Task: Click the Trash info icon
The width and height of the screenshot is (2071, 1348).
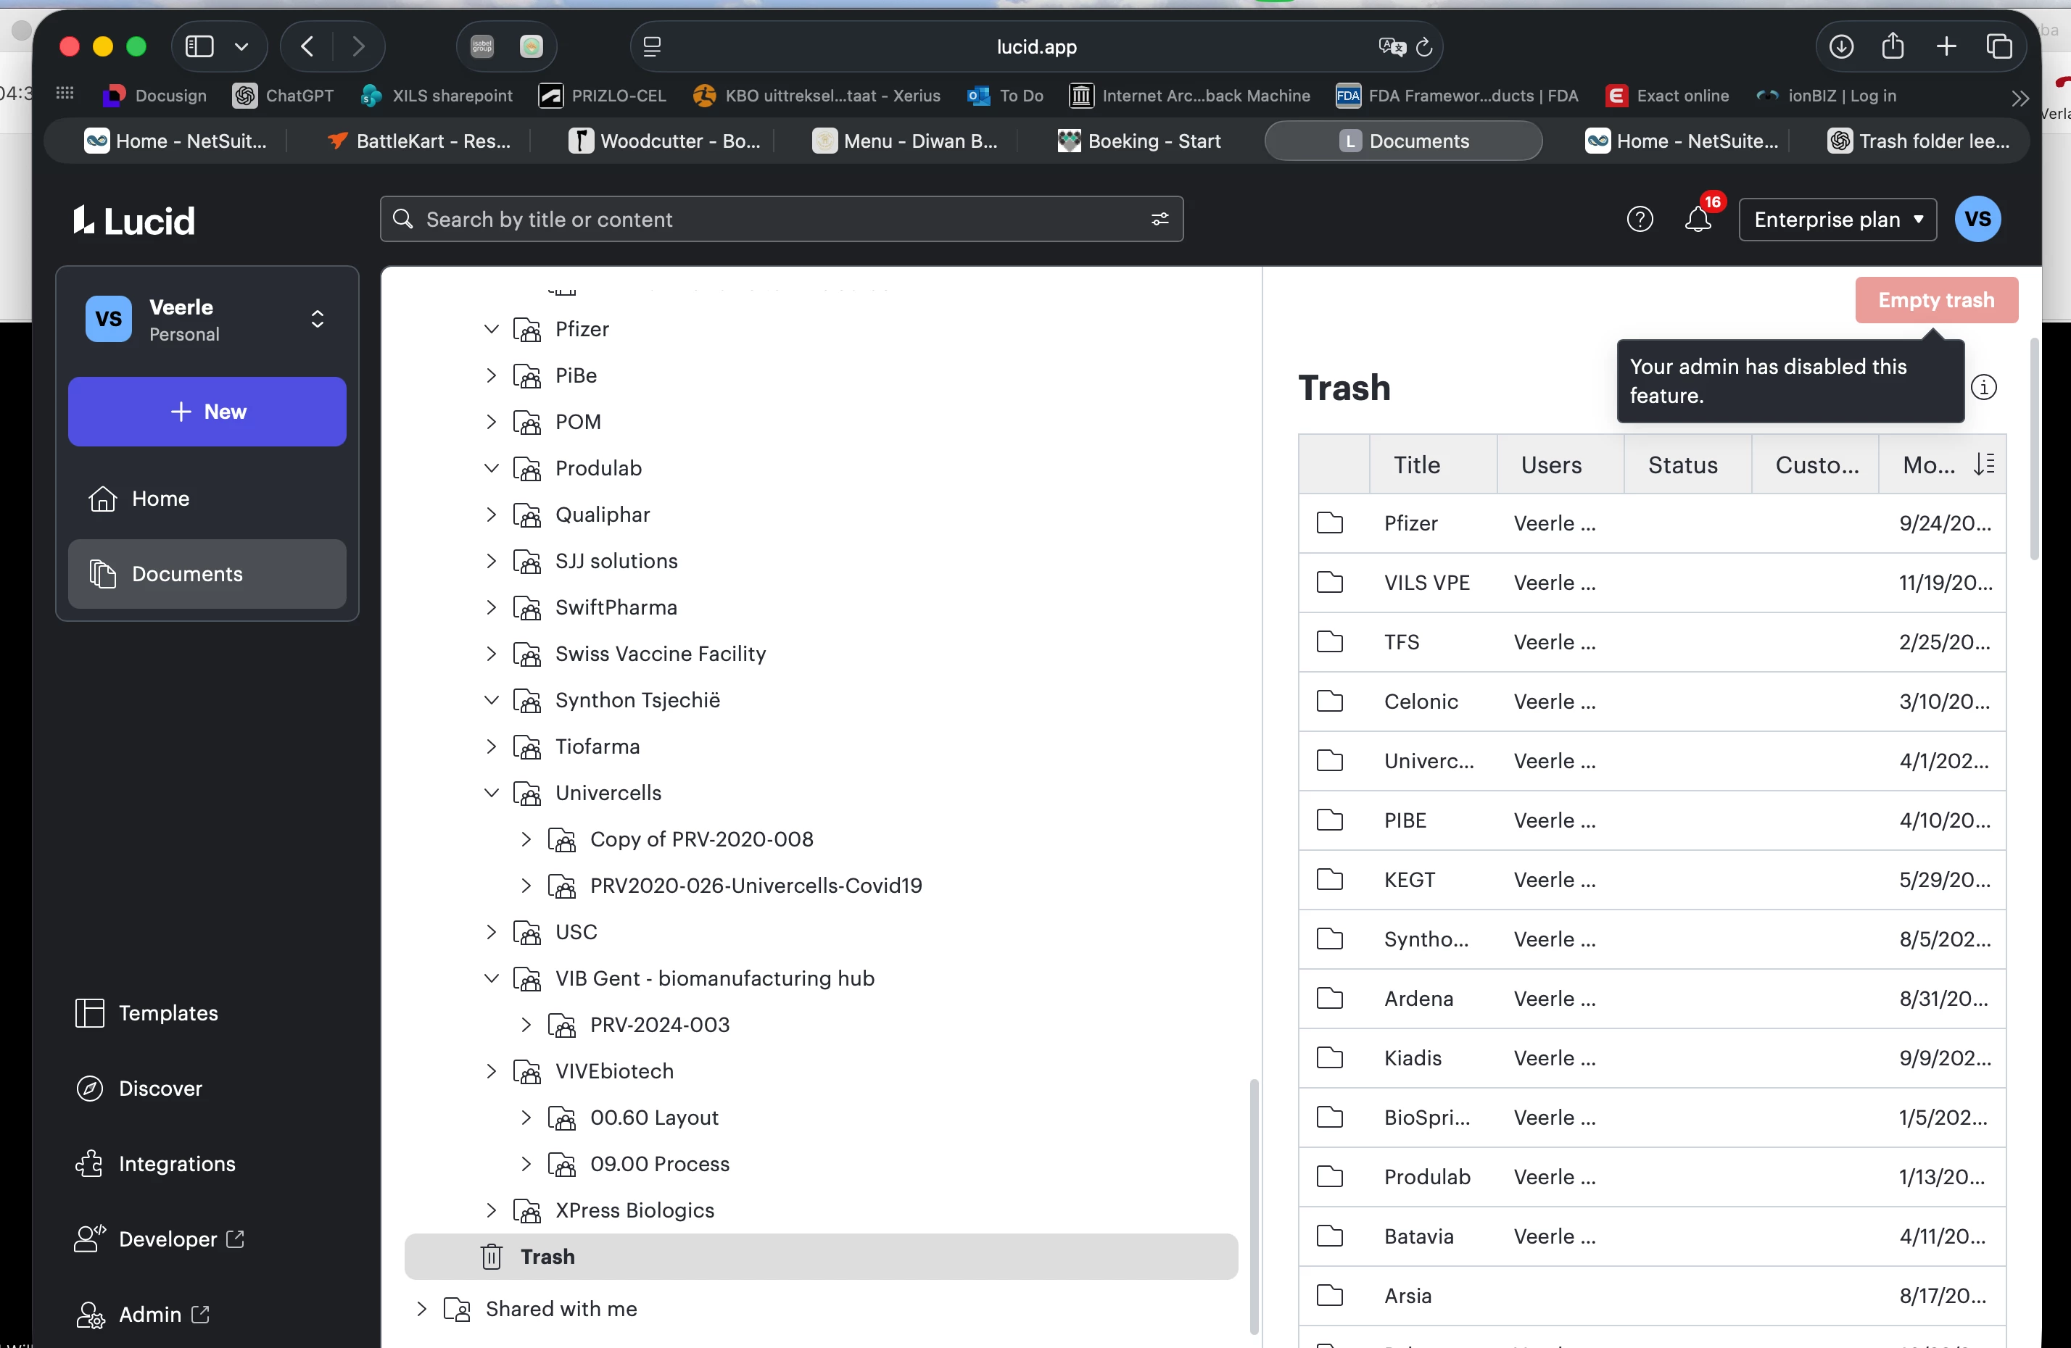Action: tap(1983, 387)
